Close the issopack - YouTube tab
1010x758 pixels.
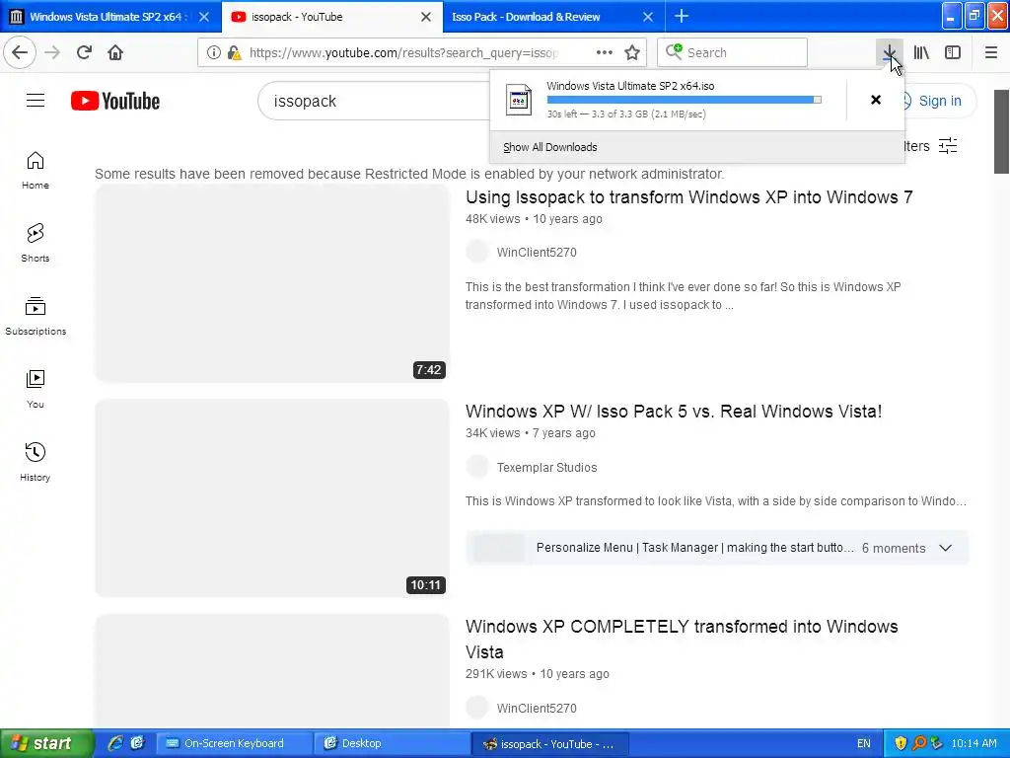426,17
